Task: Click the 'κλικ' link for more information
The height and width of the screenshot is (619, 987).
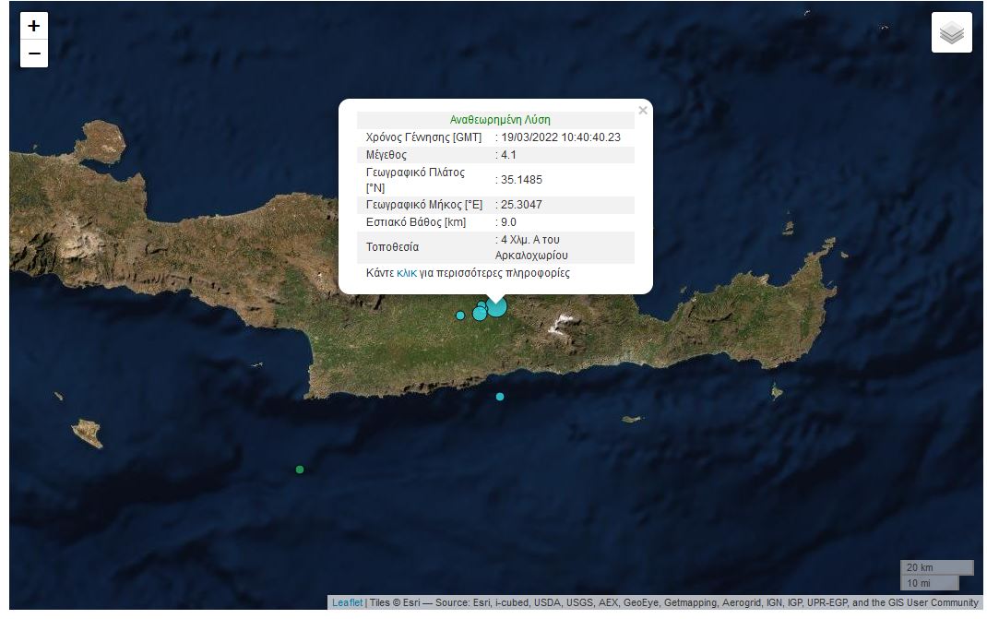Action: (407, 273)
